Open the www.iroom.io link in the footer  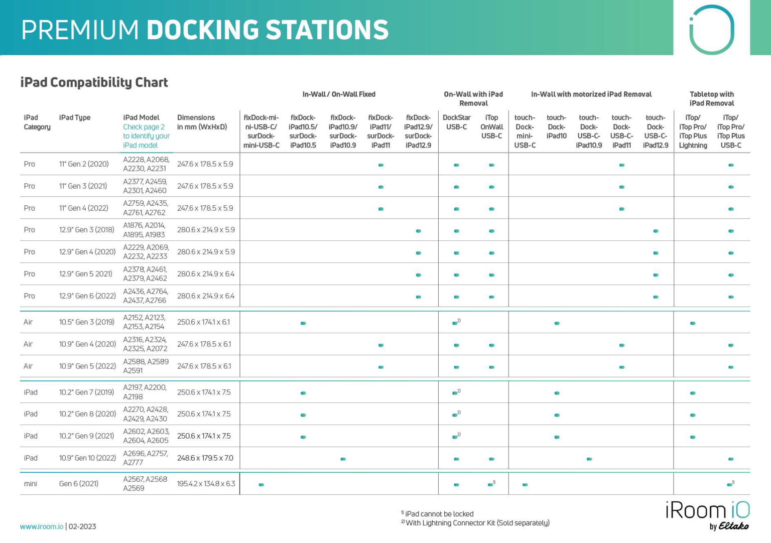tap(42, 526)
